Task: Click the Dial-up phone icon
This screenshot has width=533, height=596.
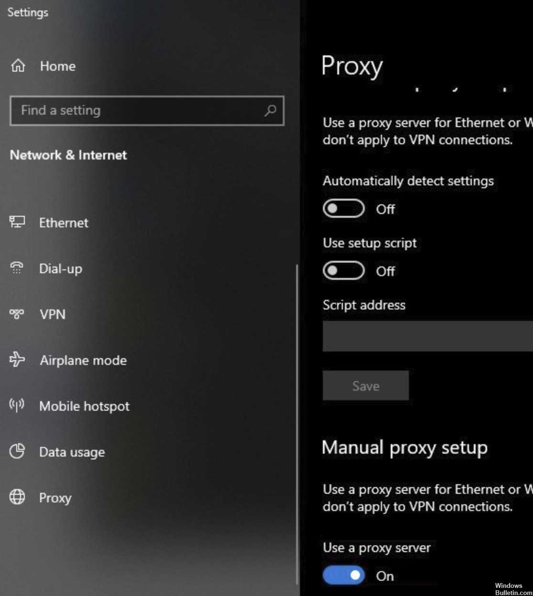Action: tap(17, 268)
